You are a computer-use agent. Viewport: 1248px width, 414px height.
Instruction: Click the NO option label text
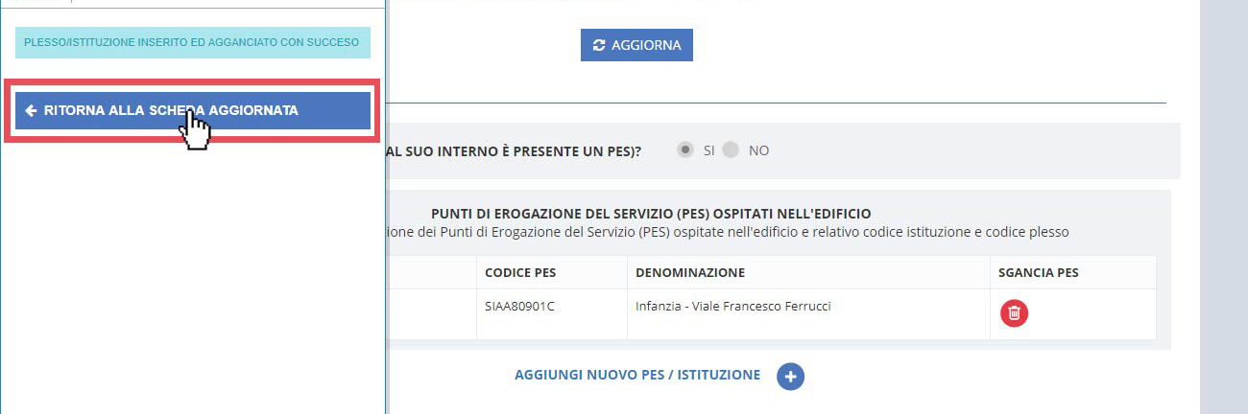(x=758, y=150)
